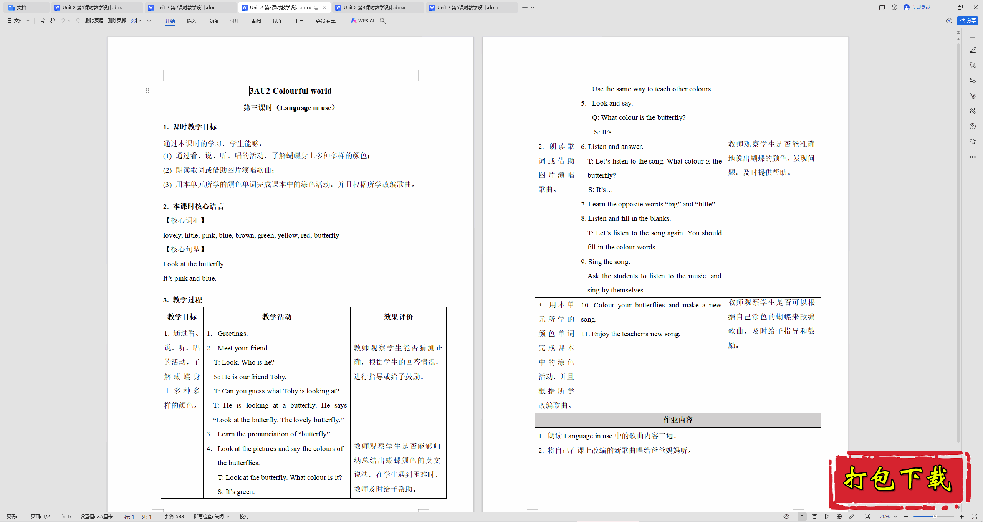Click the cube icon in title bar
This screenshot has width=983, height=522.
coord(894,7)
